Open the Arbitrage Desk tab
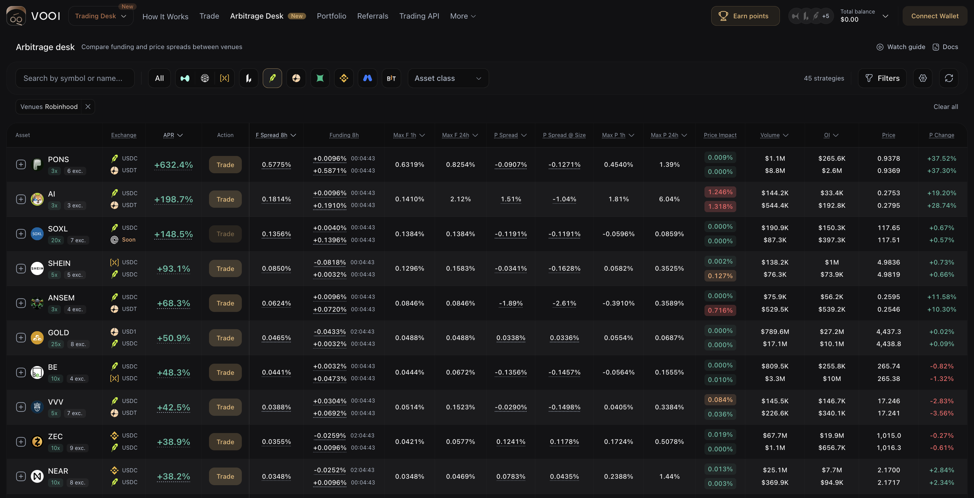 click(268, 16)
